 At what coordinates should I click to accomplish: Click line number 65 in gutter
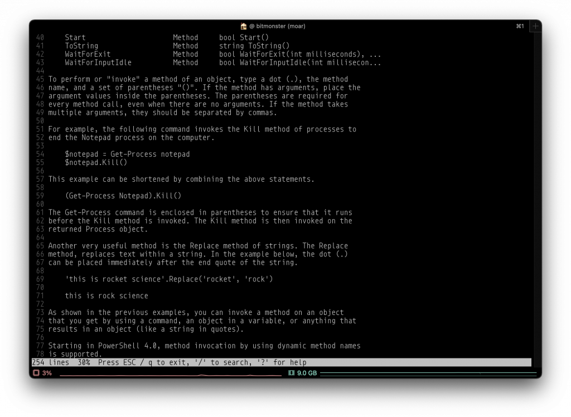tap(40, 246)
